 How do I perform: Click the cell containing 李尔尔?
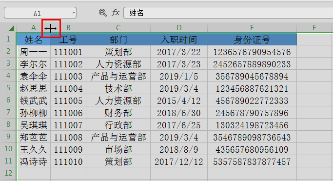click(x=33, y=64)
